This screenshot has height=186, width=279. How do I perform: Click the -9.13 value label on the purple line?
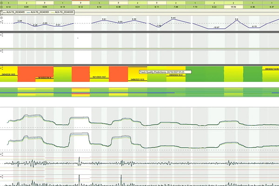pos(254,27)
